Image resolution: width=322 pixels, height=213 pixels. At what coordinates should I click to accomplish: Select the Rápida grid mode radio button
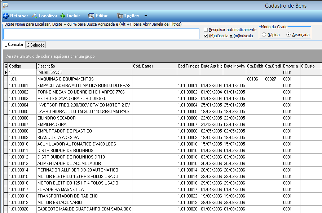[264, 35]
